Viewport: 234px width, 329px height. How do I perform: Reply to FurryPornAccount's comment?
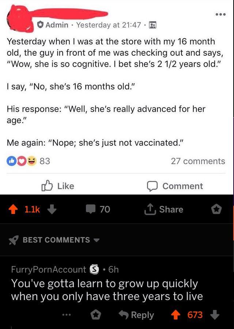[x=137, y=315]
